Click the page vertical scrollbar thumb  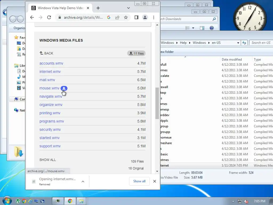157,103
